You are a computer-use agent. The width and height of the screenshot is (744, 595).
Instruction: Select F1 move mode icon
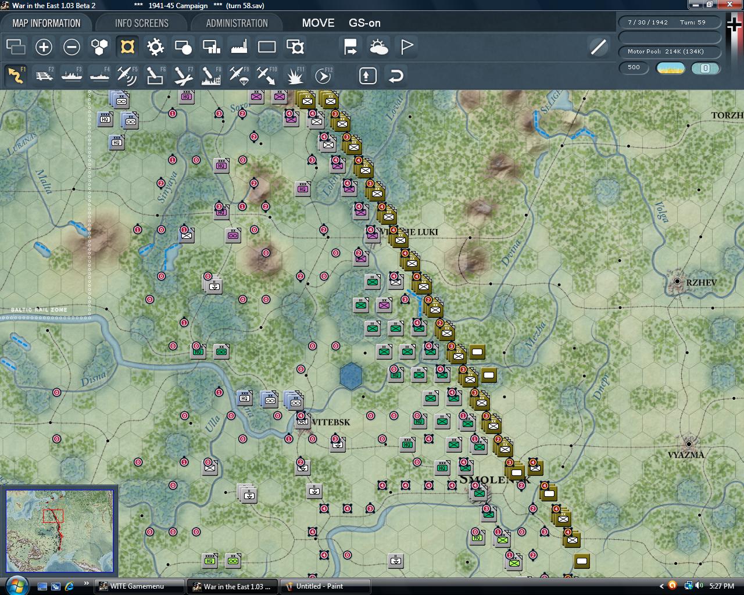click(x=16, y=76)
